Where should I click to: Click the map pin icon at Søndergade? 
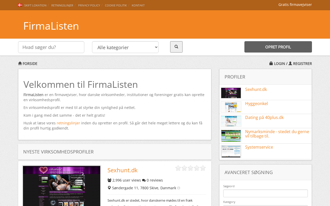click(x=109, y=188)
